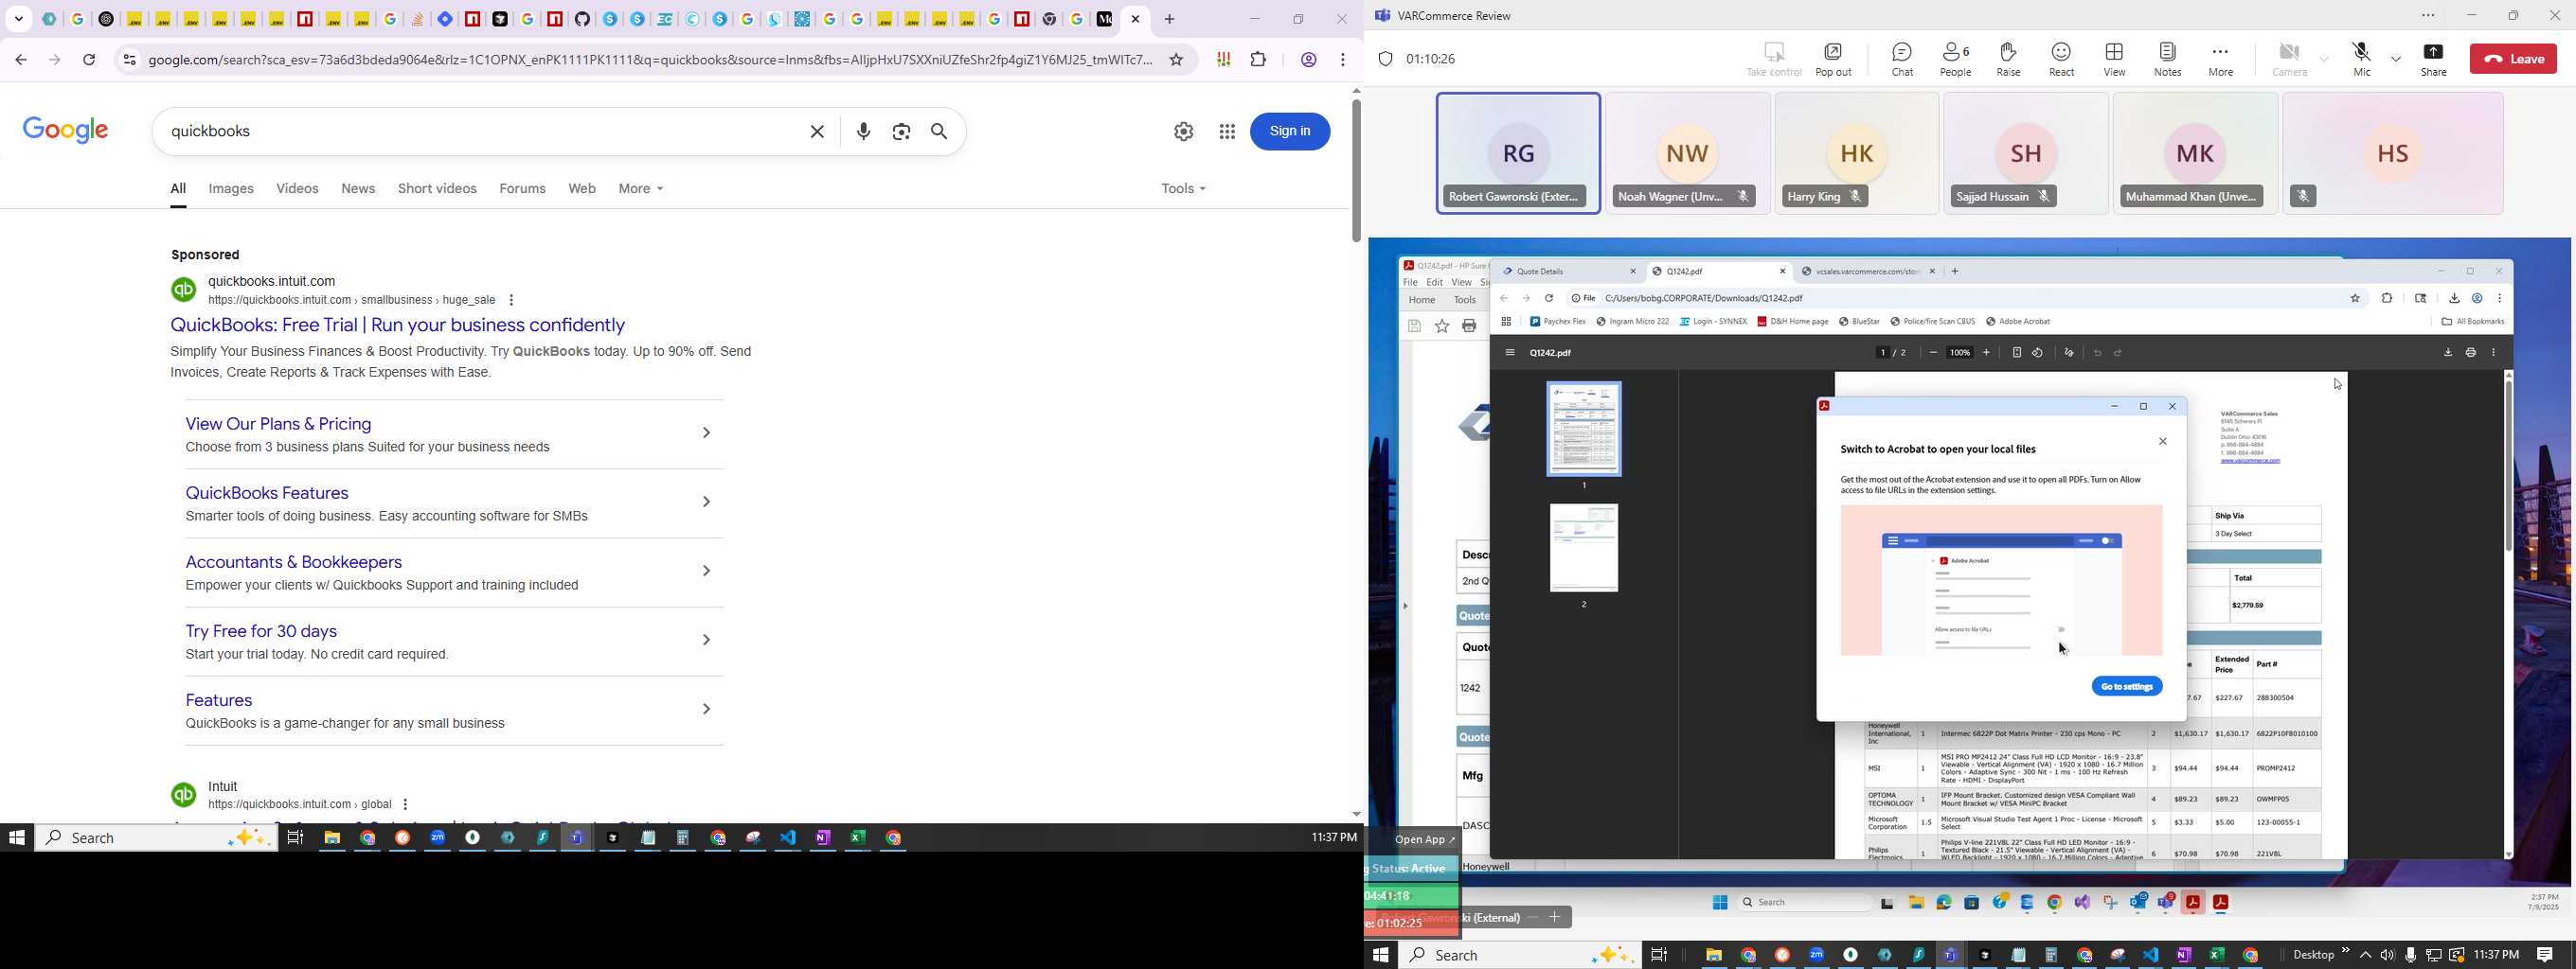Viewport: 2576px width, 969px height.
Task: Pop out the shared content
Action: [1833, 59]
